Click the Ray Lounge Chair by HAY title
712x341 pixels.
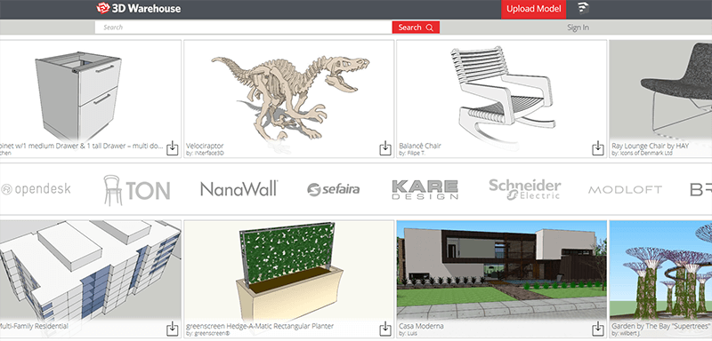(651, 146)
